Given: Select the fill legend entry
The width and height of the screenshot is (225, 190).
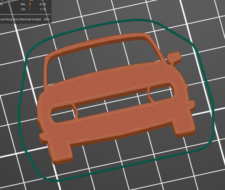Looking at the screenshot, I should (x=2, y=4).
